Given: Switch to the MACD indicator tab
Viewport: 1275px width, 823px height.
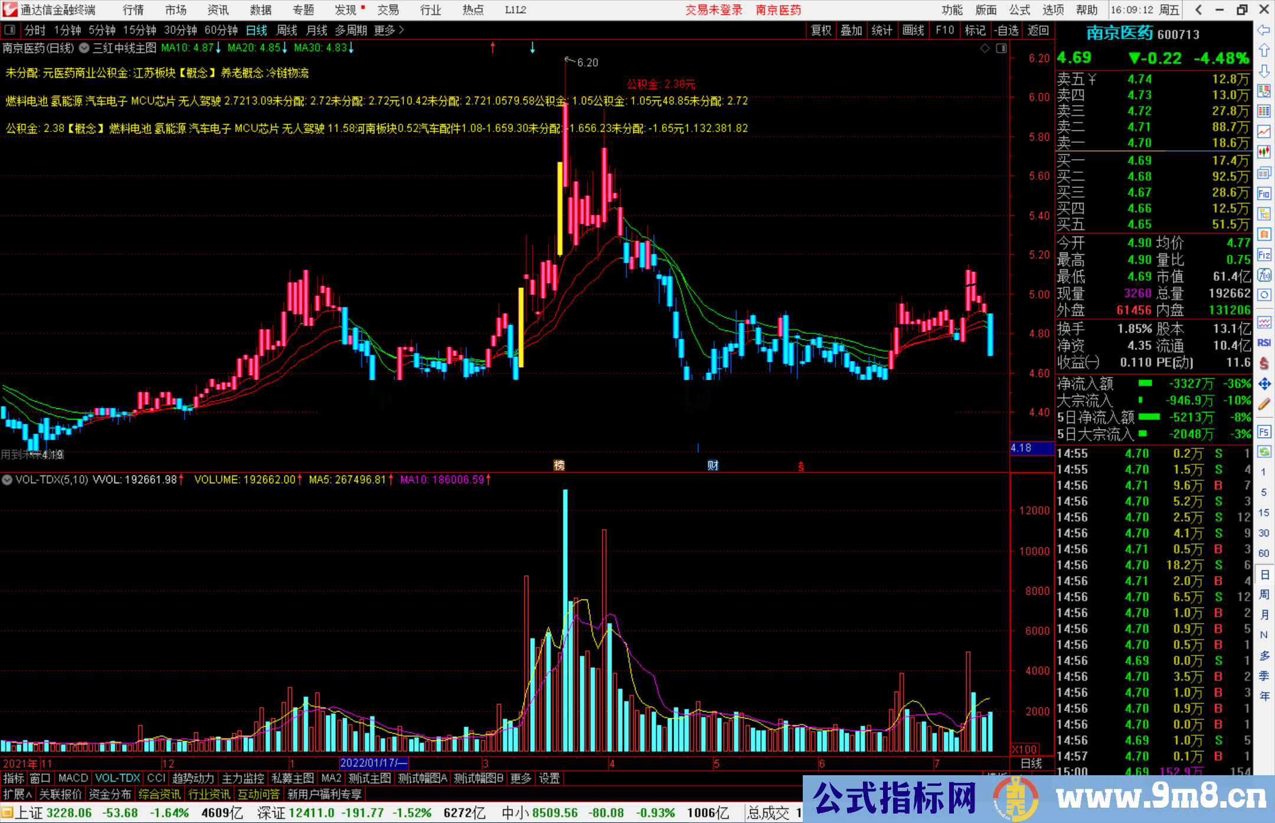Looking at the screenshot, I should pyautogui.click(x=73, y=778).
